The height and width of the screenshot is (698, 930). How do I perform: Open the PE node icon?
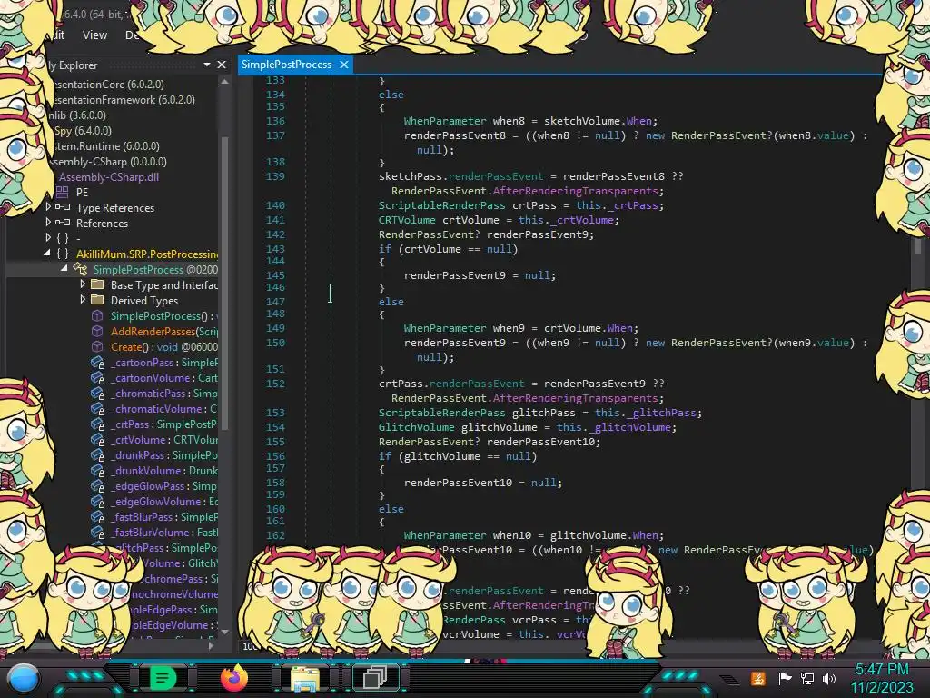(x=63, y=192)
